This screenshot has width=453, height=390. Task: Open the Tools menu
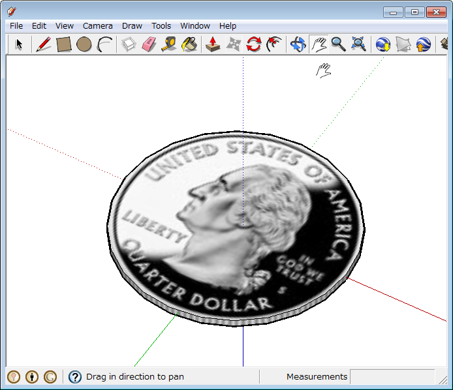[x=161, y=26]
